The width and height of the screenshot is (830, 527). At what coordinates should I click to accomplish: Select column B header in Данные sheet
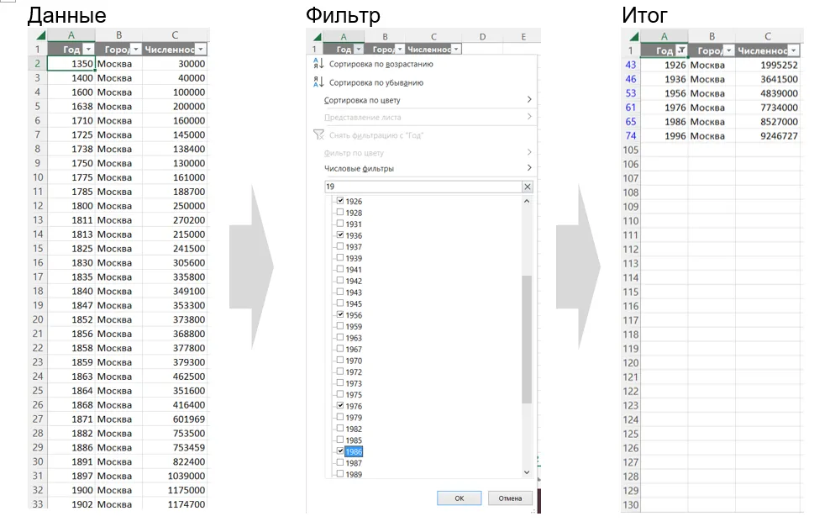pyautogui.click(x=118, y=35)
